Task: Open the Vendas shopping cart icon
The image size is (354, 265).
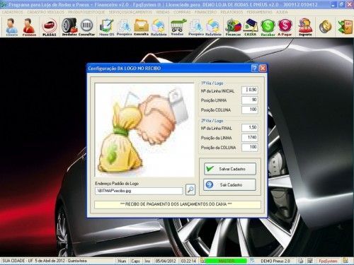Action: (178, 27)
